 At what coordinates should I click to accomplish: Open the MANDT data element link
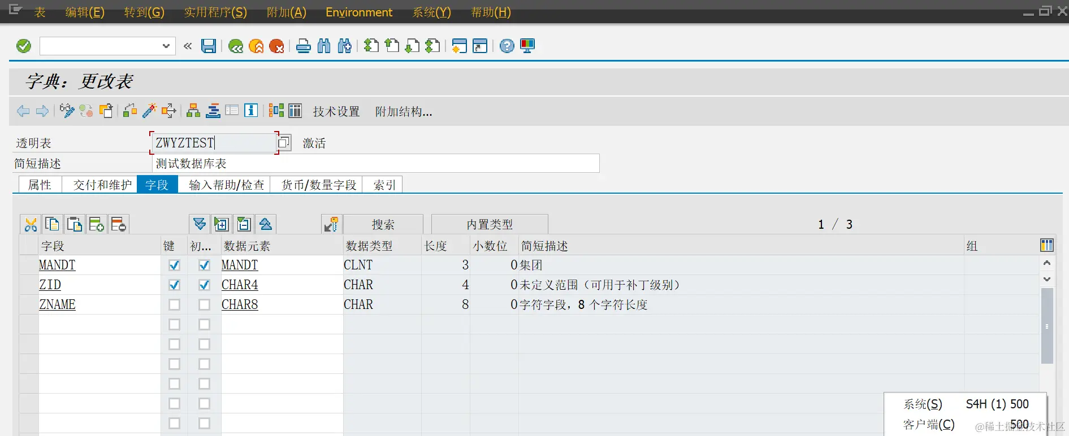[x=240, y=265]
